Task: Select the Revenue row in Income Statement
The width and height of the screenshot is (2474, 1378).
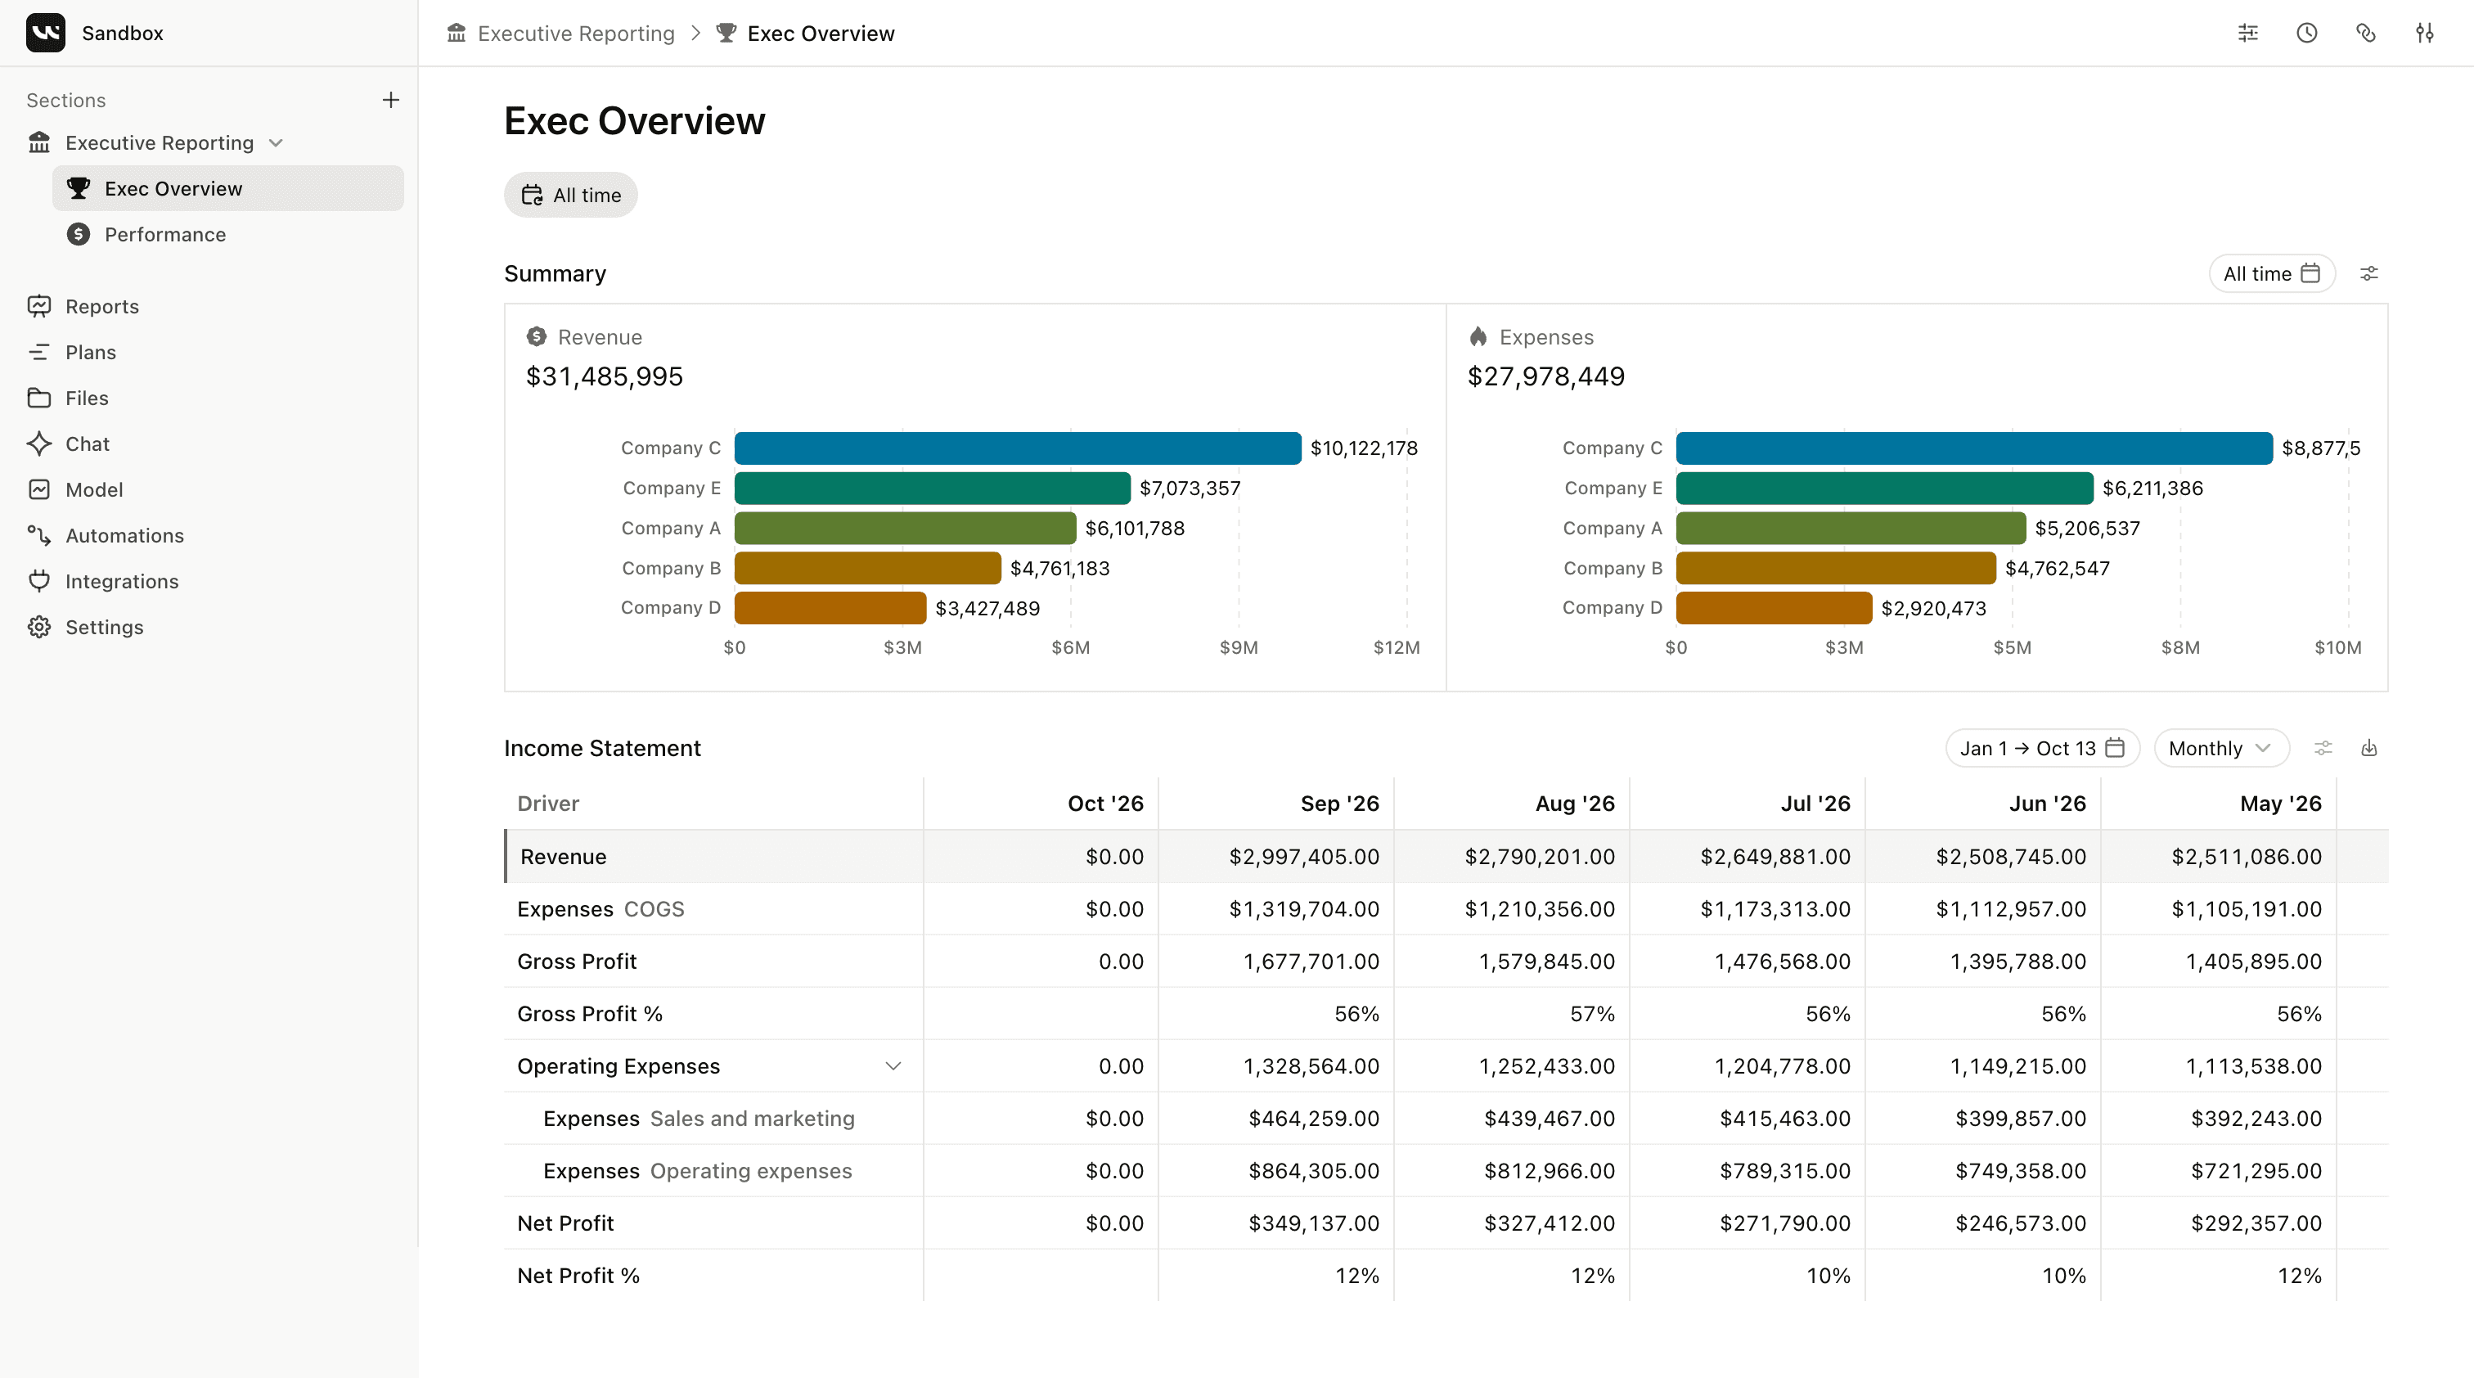Action: (1446, 857)
